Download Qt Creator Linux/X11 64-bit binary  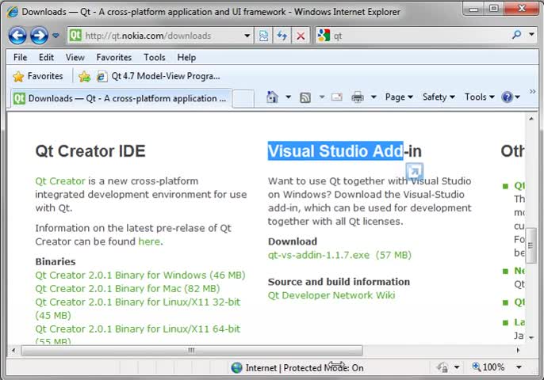138,336
